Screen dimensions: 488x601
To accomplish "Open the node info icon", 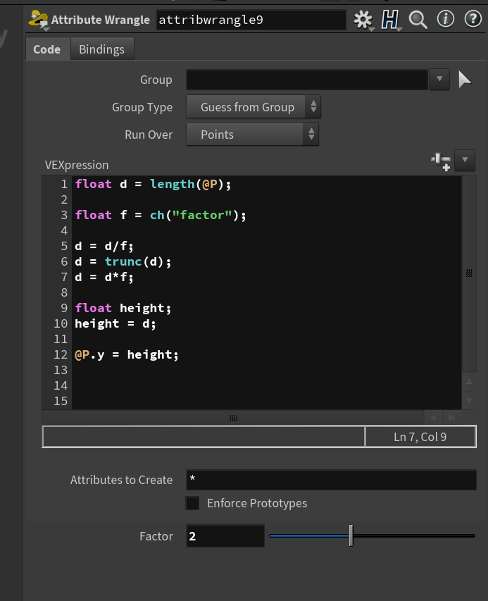I will pos(446,19).
